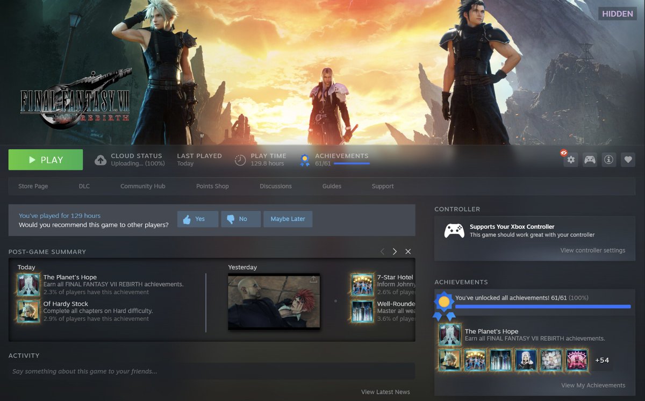645x401 pixels.
Task: Click the 129.8 hours play time value
Action: point(267,163)
